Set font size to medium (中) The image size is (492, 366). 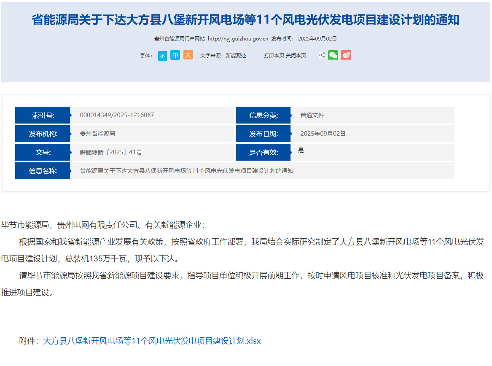tap(175, 55)
